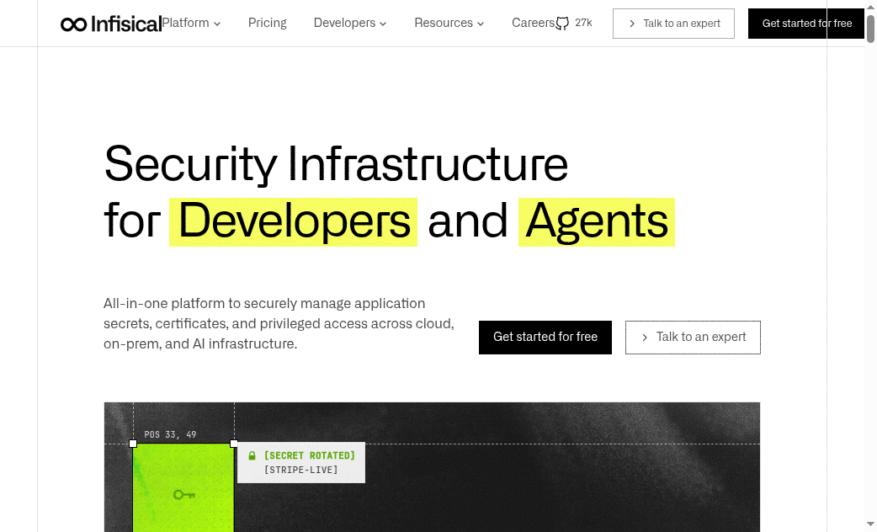Click header Talk to an expert button
The height and width of the screenshot is (532, 877).
coord(673,24)
